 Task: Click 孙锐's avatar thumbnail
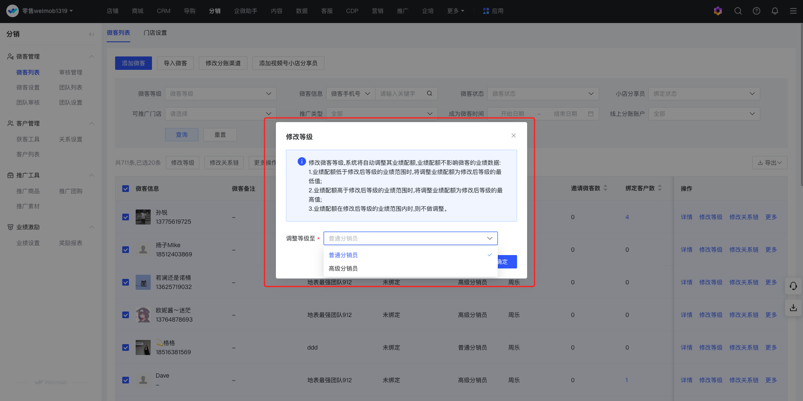click(x=143, y=217)
